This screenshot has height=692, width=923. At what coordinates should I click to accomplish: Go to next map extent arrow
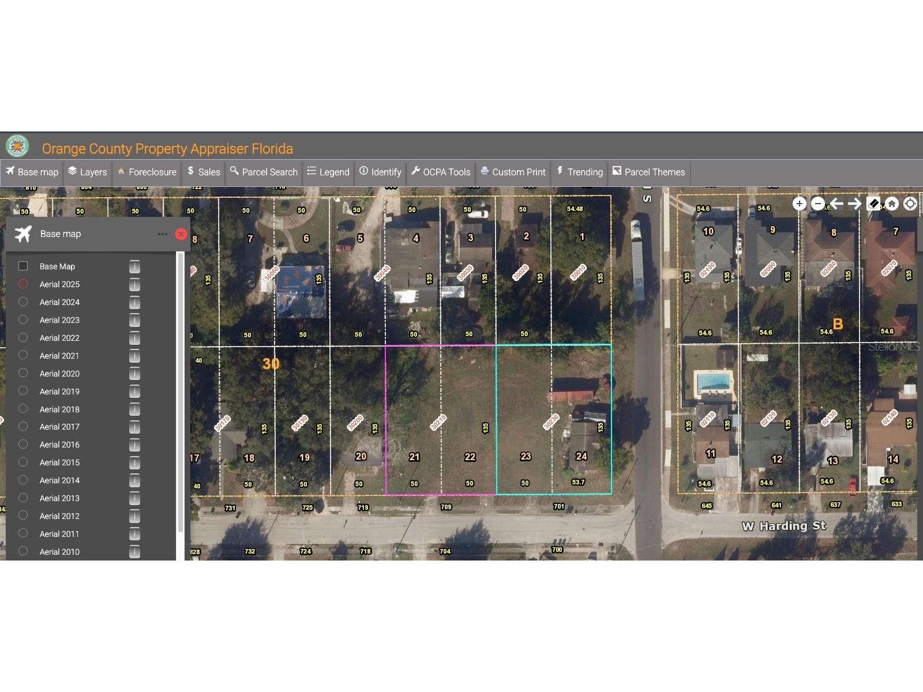[854, 204]
